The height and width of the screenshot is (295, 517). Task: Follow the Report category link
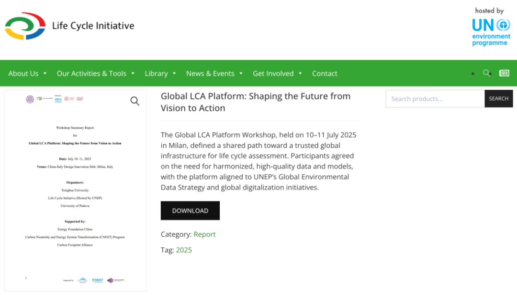(x=204, y=234)
